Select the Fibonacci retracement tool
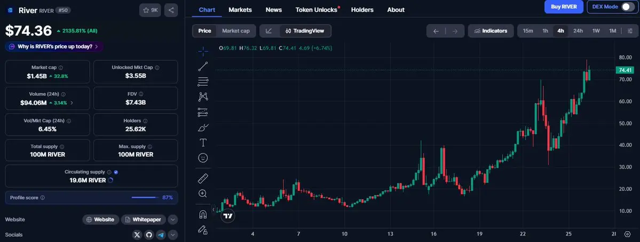The image size is (640, 242). click(x=203, y=81)
